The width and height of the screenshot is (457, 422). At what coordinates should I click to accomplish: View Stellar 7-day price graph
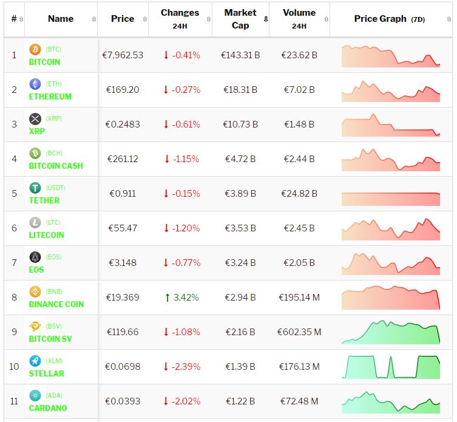391,367
